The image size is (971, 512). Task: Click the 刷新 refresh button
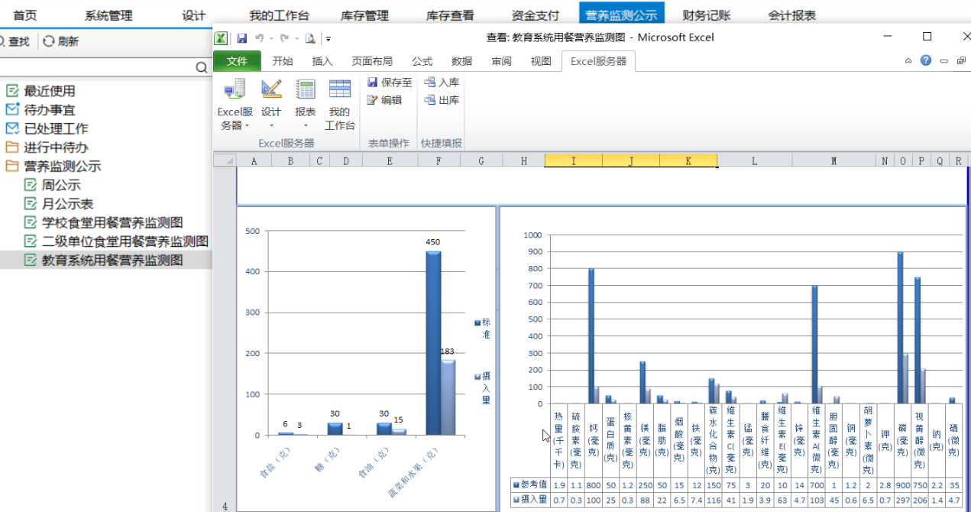point(60,41)
